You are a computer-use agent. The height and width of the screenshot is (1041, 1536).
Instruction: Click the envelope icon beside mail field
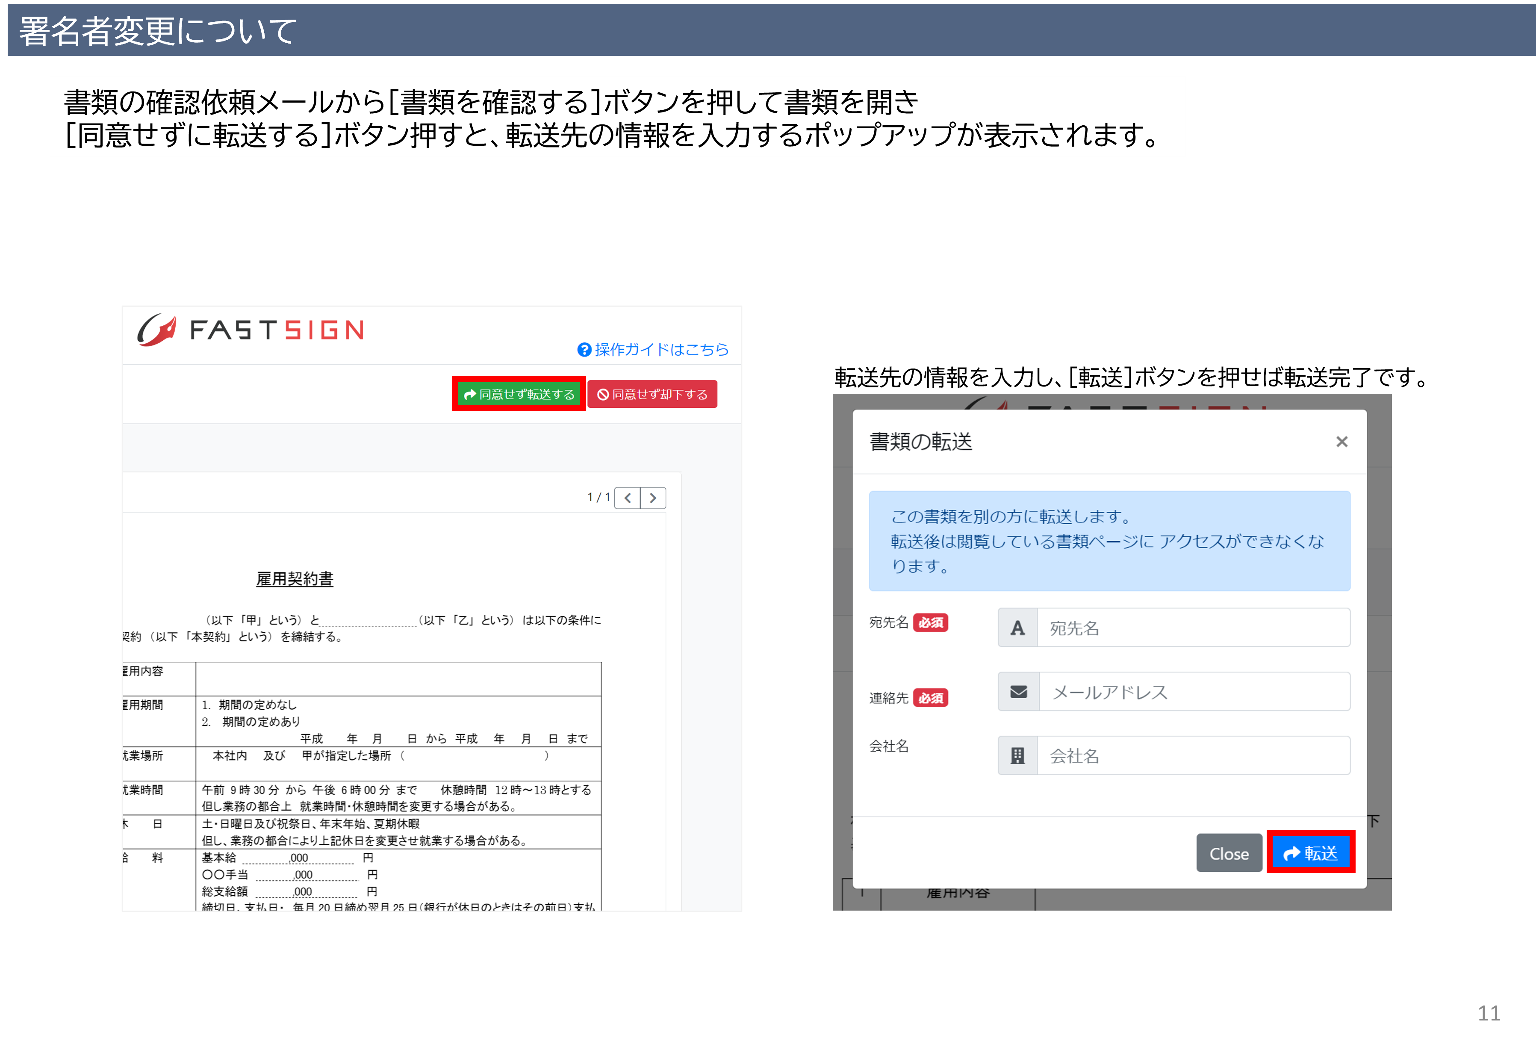(1018, 692)
